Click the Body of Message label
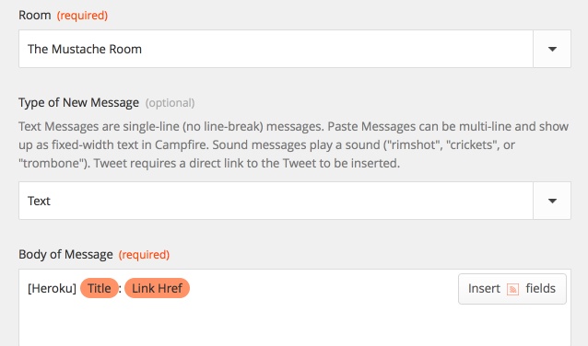Screen dimensions: 588x346 coord(65,255)
